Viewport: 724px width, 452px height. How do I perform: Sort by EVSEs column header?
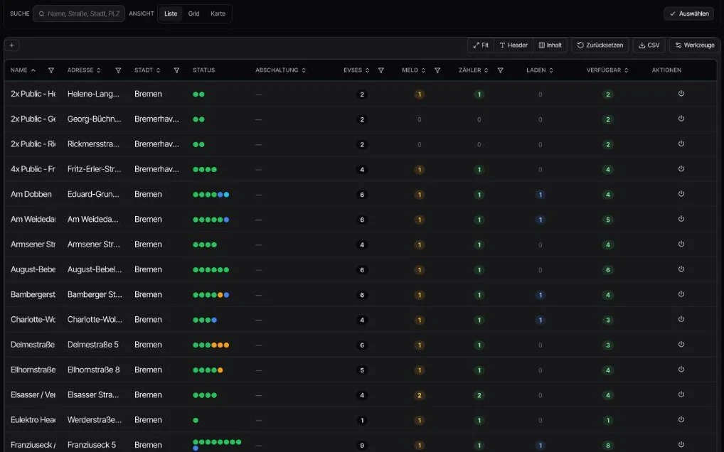pyautogui.click(x=356, y=70)
